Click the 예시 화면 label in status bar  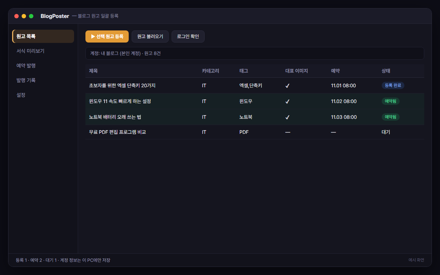(416, 260)
